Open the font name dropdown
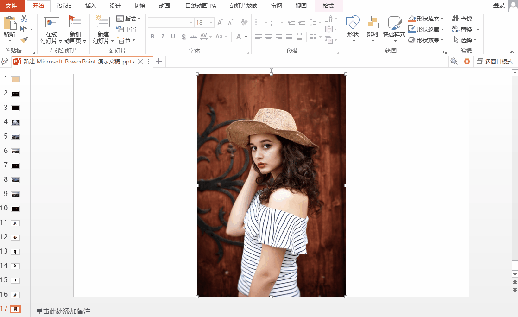This screenshot has height=317, width=518. coord(191,23)
